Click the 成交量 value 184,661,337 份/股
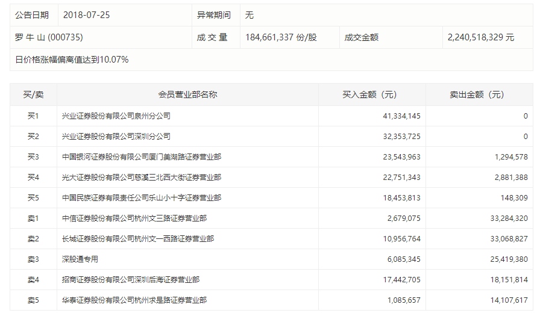Screen dimensions: 540x316 281,37
